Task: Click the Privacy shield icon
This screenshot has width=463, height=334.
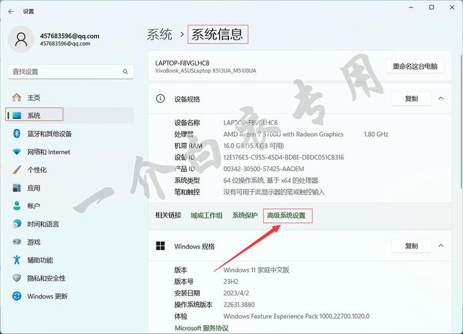Action: tap(17, 278)
